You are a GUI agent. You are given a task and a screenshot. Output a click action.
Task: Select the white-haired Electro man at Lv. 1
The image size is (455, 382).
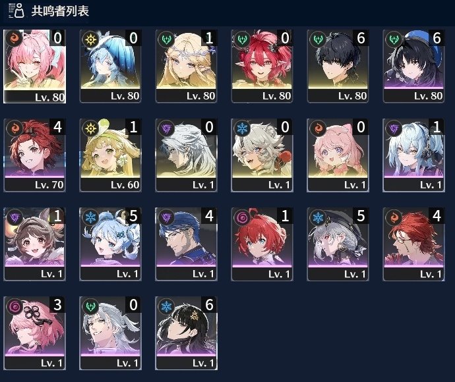(186, 155)
